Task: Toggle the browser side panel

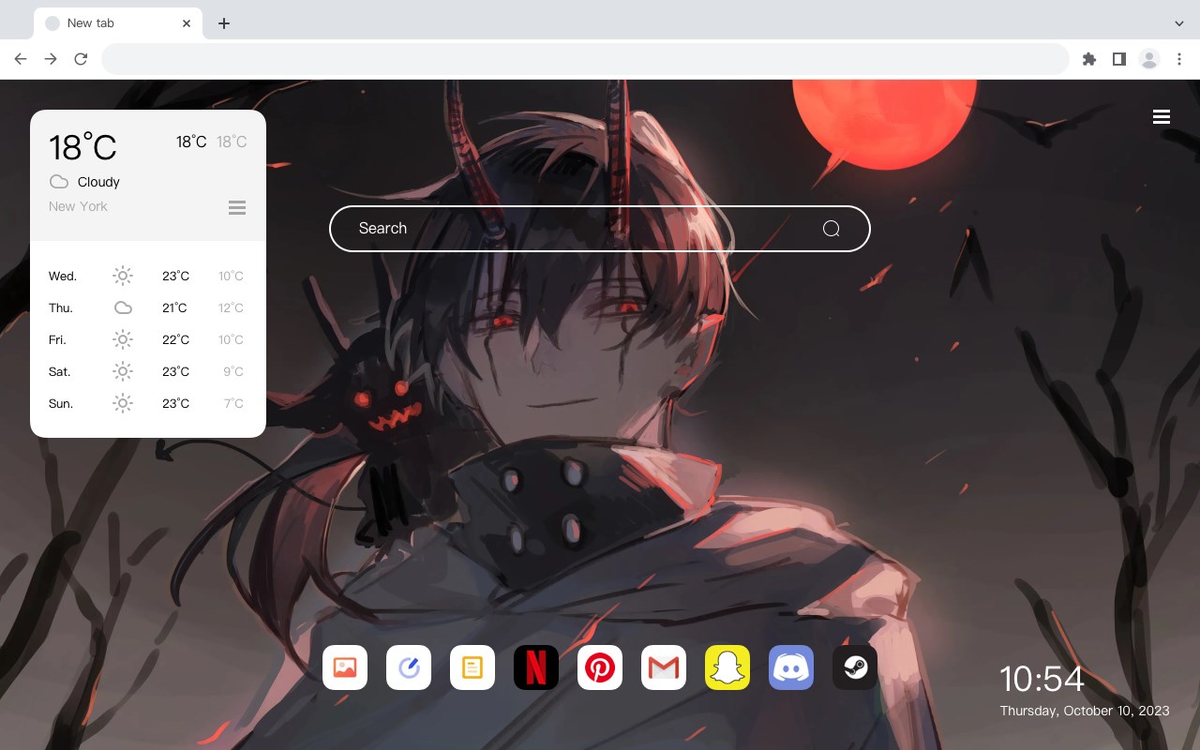Action: click(1118, 59)
